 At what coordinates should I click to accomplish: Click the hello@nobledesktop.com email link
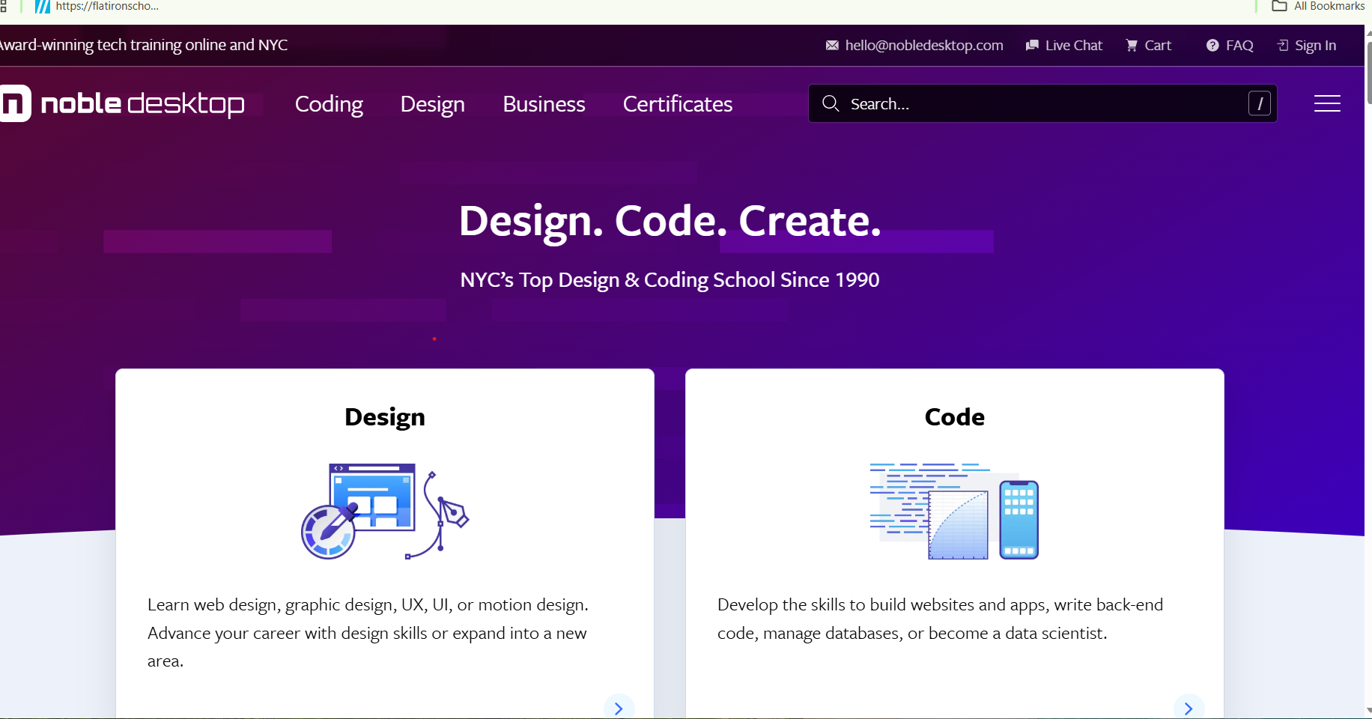click(x=923, y=46)
